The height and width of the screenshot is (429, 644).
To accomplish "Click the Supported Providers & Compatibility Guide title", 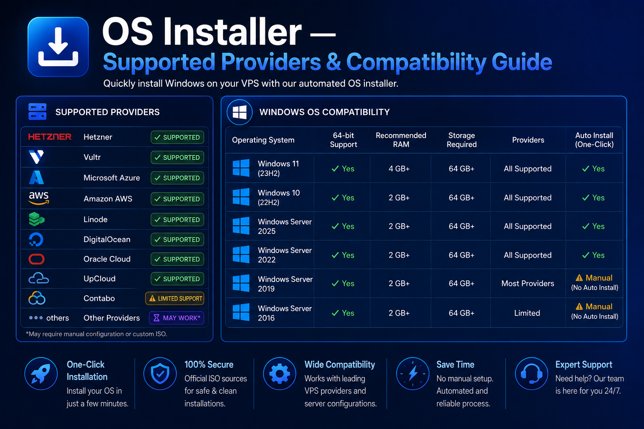I will coord(327,62).
